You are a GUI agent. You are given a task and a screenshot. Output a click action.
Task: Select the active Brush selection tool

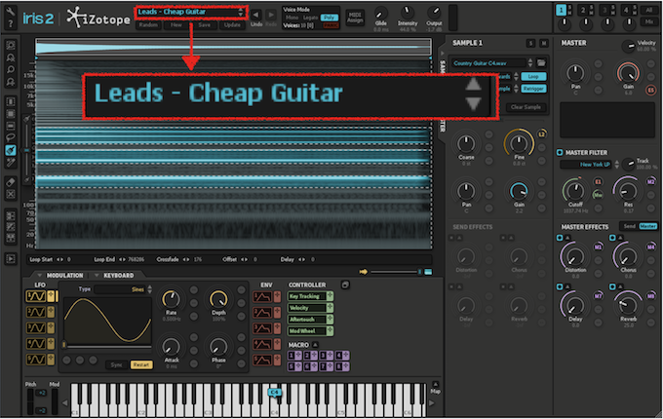pos(11,150)
